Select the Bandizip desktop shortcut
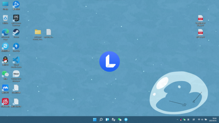This screenshot has height=123, width=219. pyautogui.click(x=16, y=46)
